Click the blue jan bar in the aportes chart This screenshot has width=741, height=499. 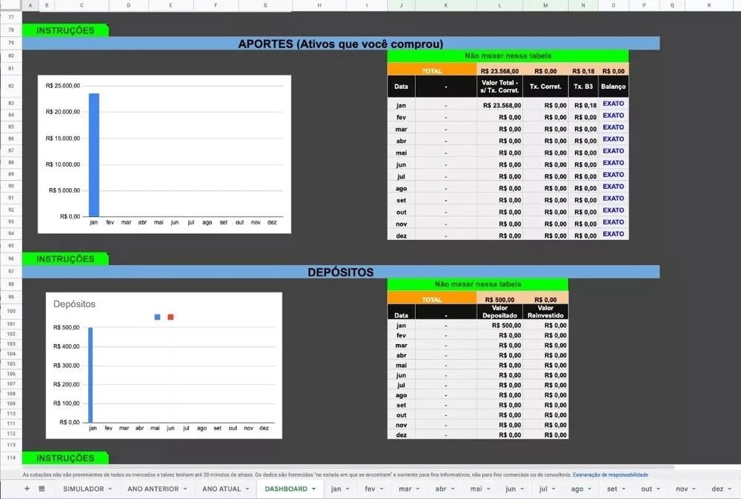pos(94,155)
